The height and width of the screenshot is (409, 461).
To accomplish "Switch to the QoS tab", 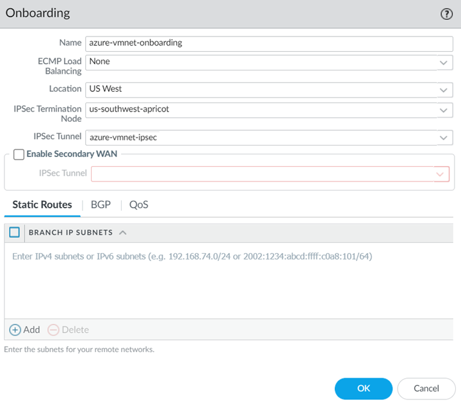I will (x=138, y=204).
